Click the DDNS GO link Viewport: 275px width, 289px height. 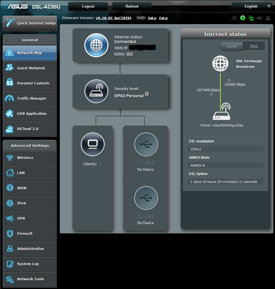point(130,54)
